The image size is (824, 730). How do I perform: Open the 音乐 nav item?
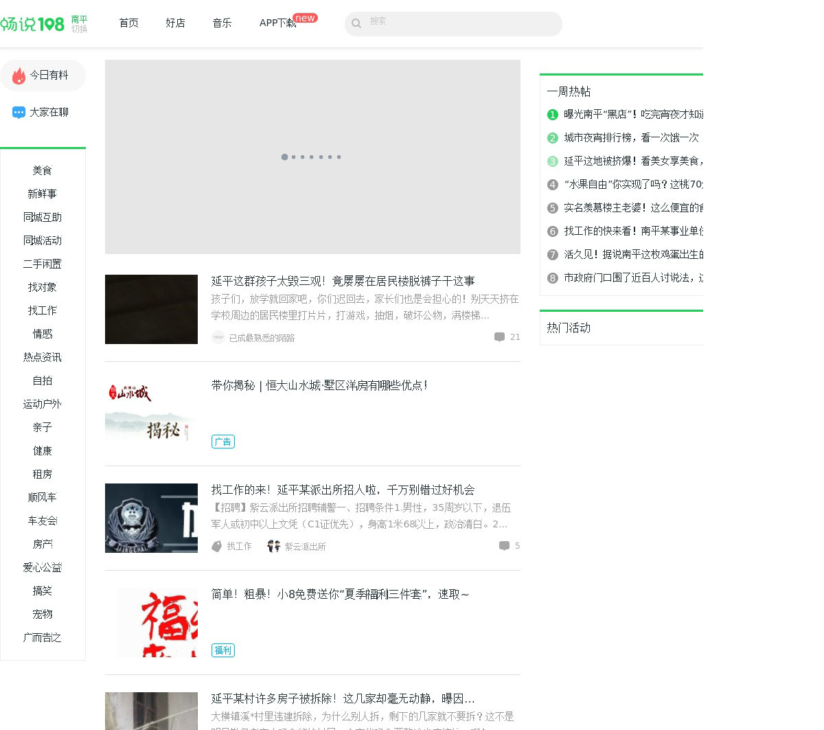click(222, 23)
